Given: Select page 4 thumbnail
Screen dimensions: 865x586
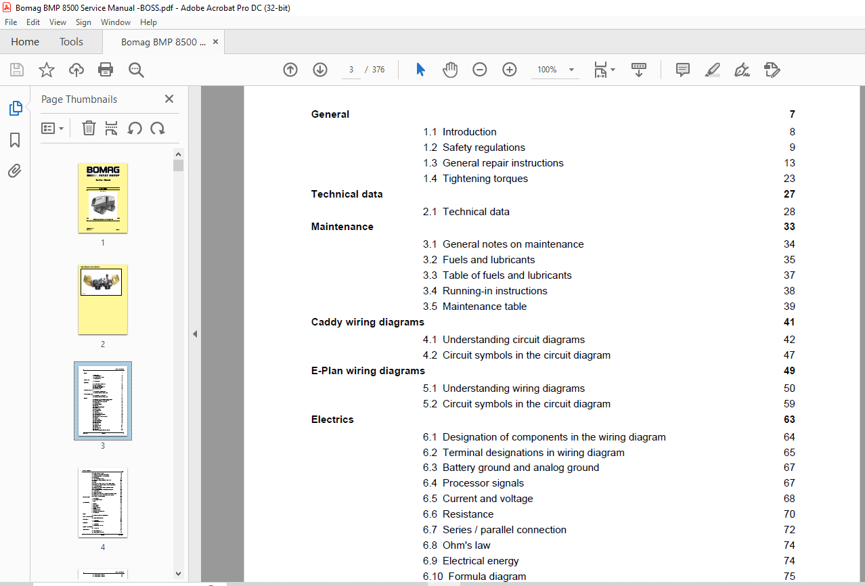Looking at the screenshot, I should click(x=103, y=503).
